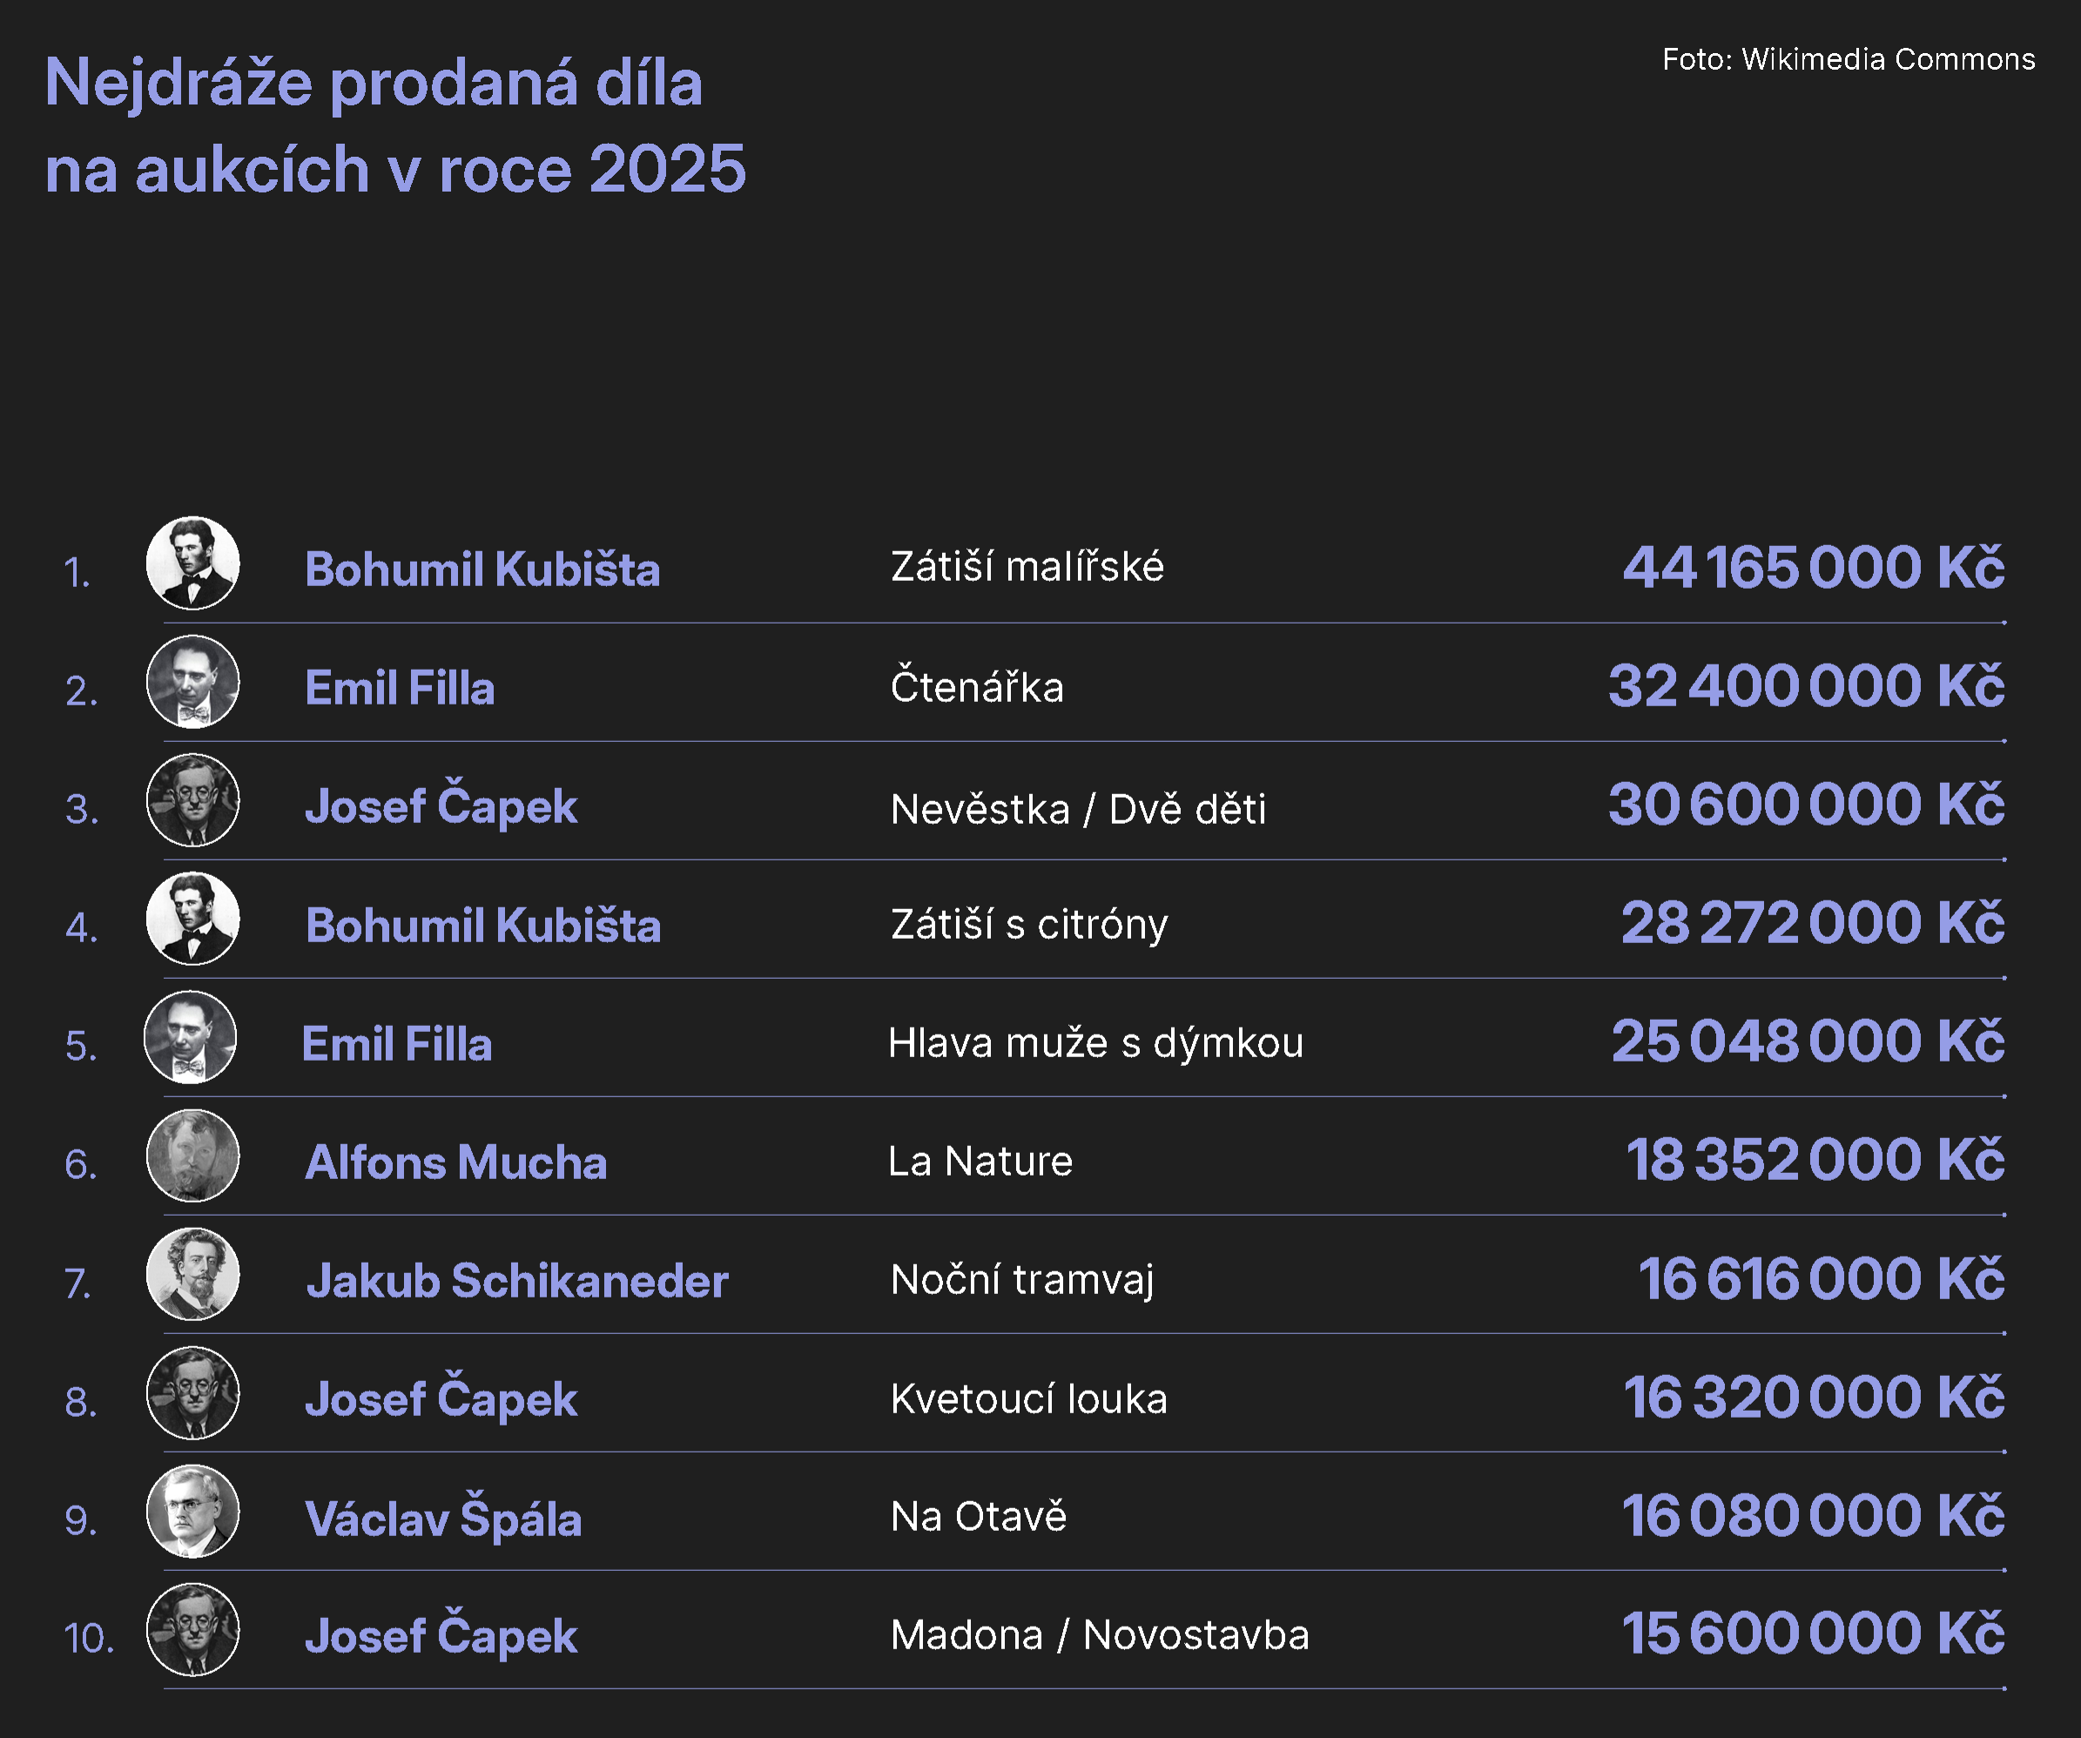Click the name Jakub Schikaneder
Image resolution: width=2081 pixels, height=1738 pixels.
(x=517, y=1280)
